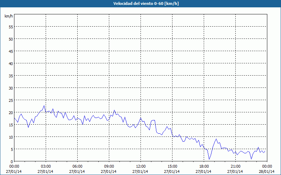Select the 55 value on the vertical axis
This screenshot has height=175, width=281.
[x=11, y=27]
